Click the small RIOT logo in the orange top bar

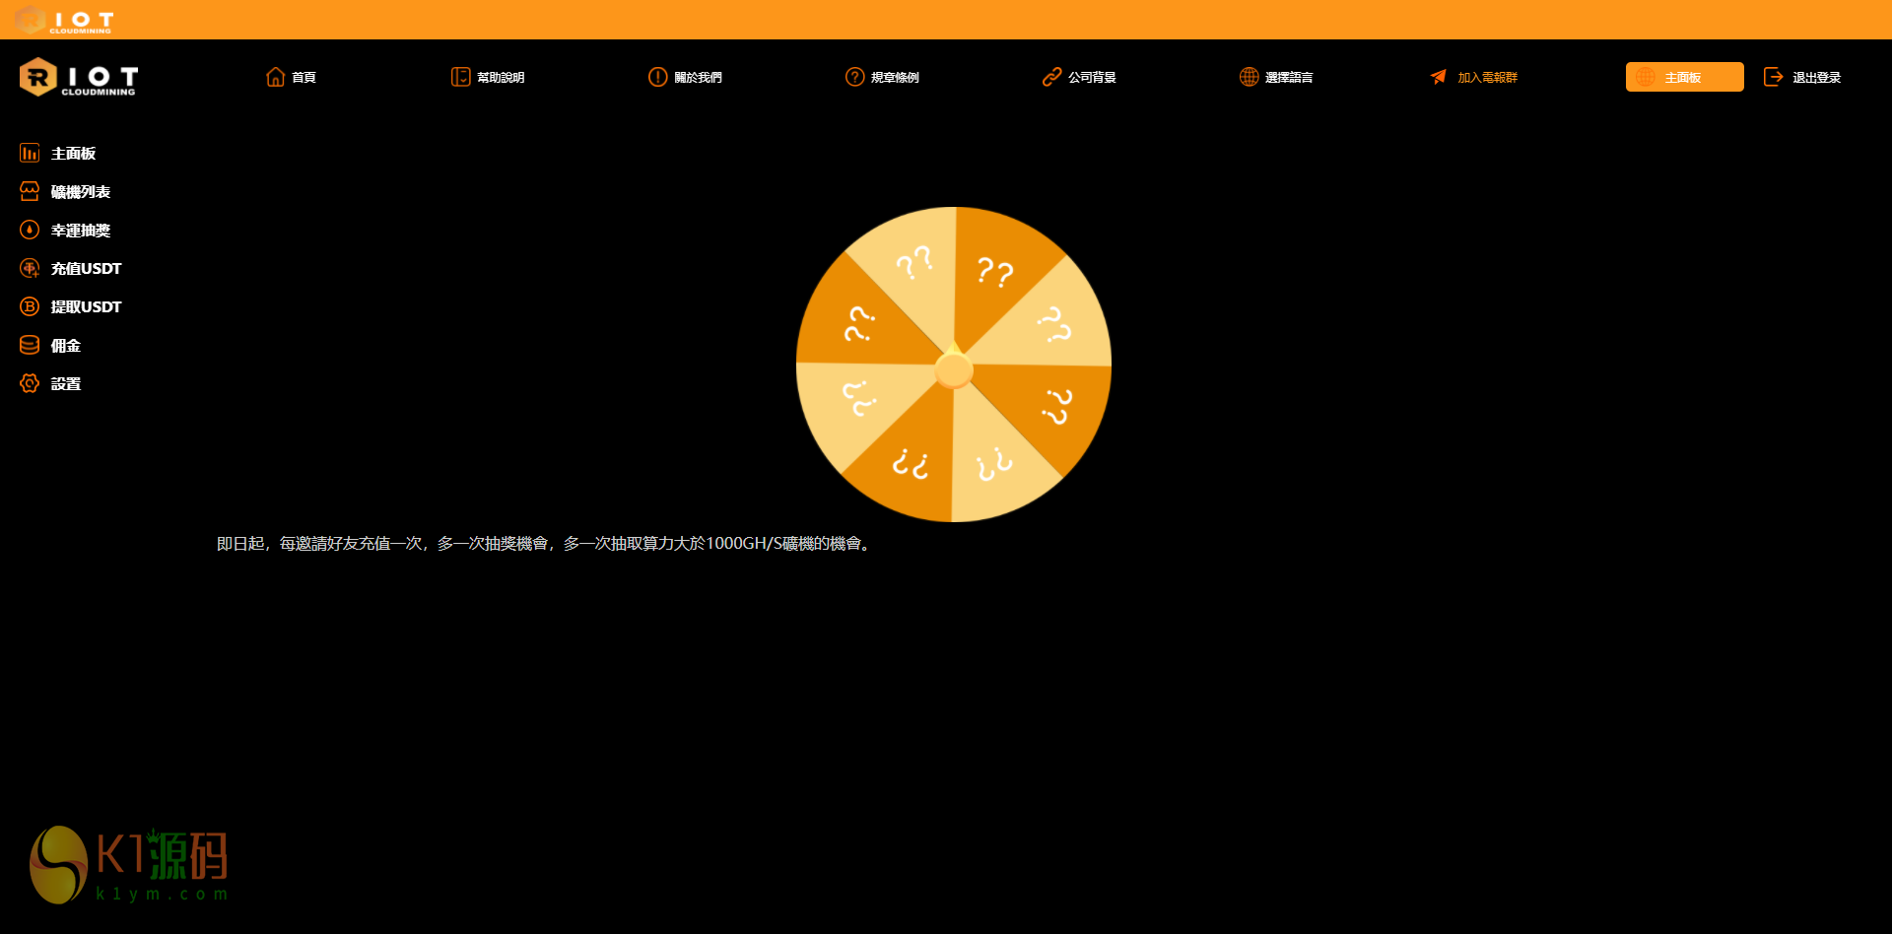65,20
